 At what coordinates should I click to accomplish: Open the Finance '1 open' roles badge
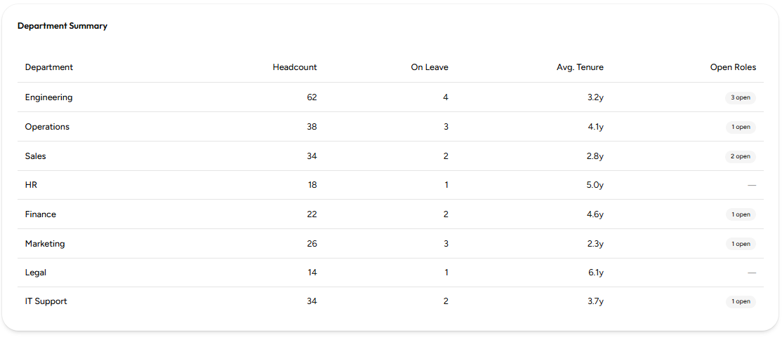[x=741, y=214]
